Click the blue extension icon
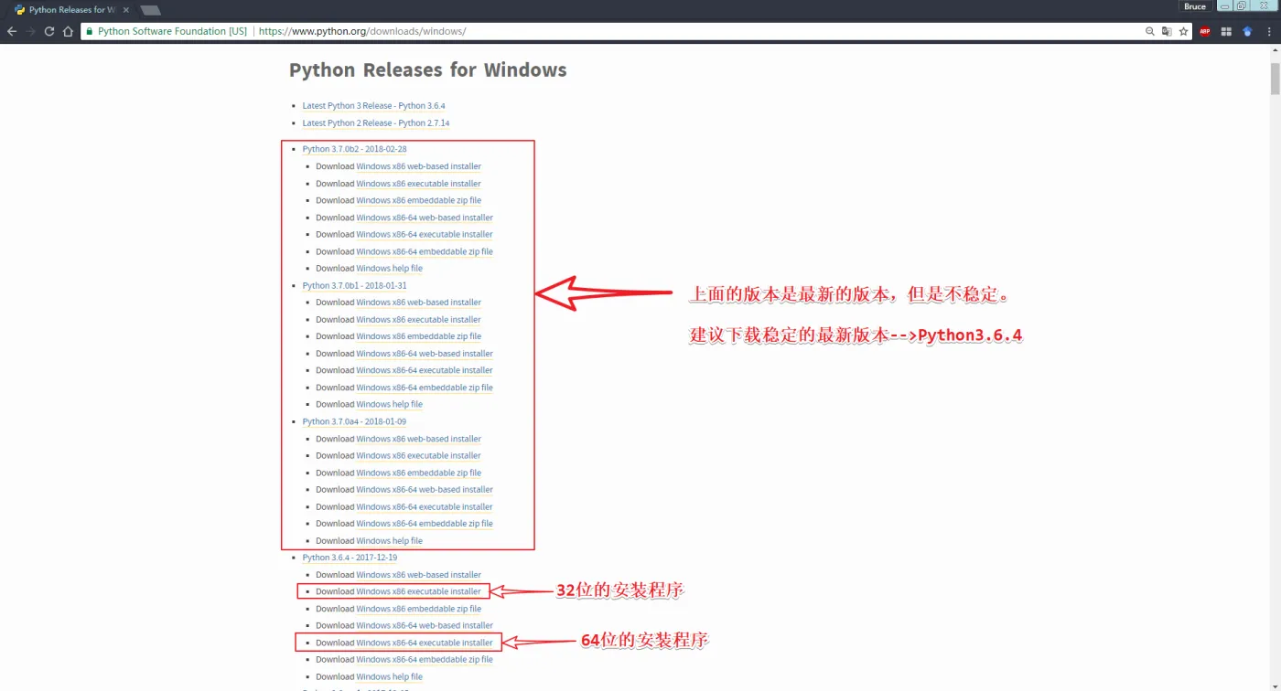 (x=1247, y=31)
